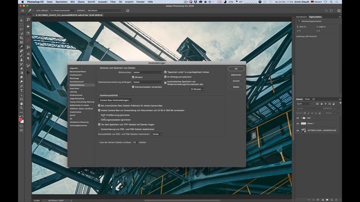Screen dimensions: 360x202
Task: Click the Weiter button
Action: point(236,87)
